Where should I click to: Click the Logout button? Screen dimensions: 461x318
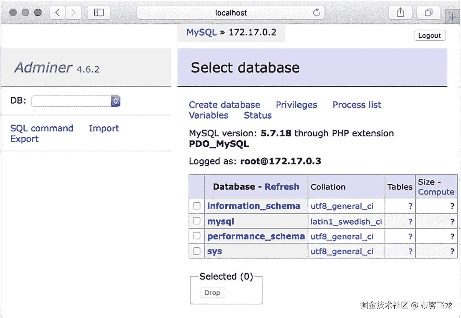pos(430,36)
